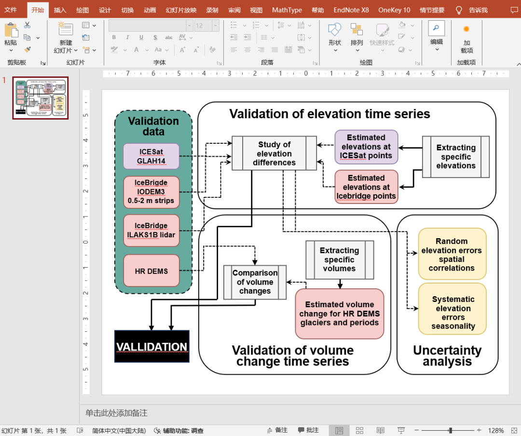Toggle Underline formatting
521x436 pixels.
141,37
